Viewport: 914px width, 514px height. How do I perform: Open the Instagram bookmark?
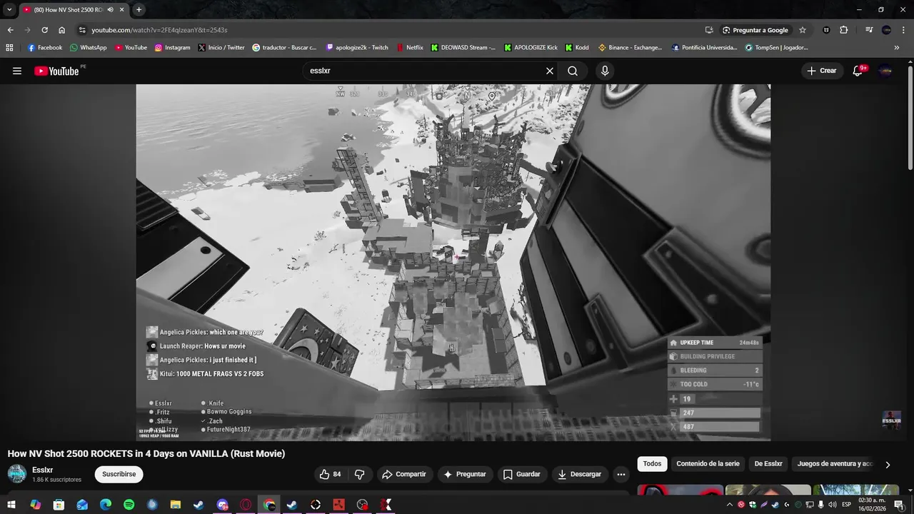click(x=172, y=48)
